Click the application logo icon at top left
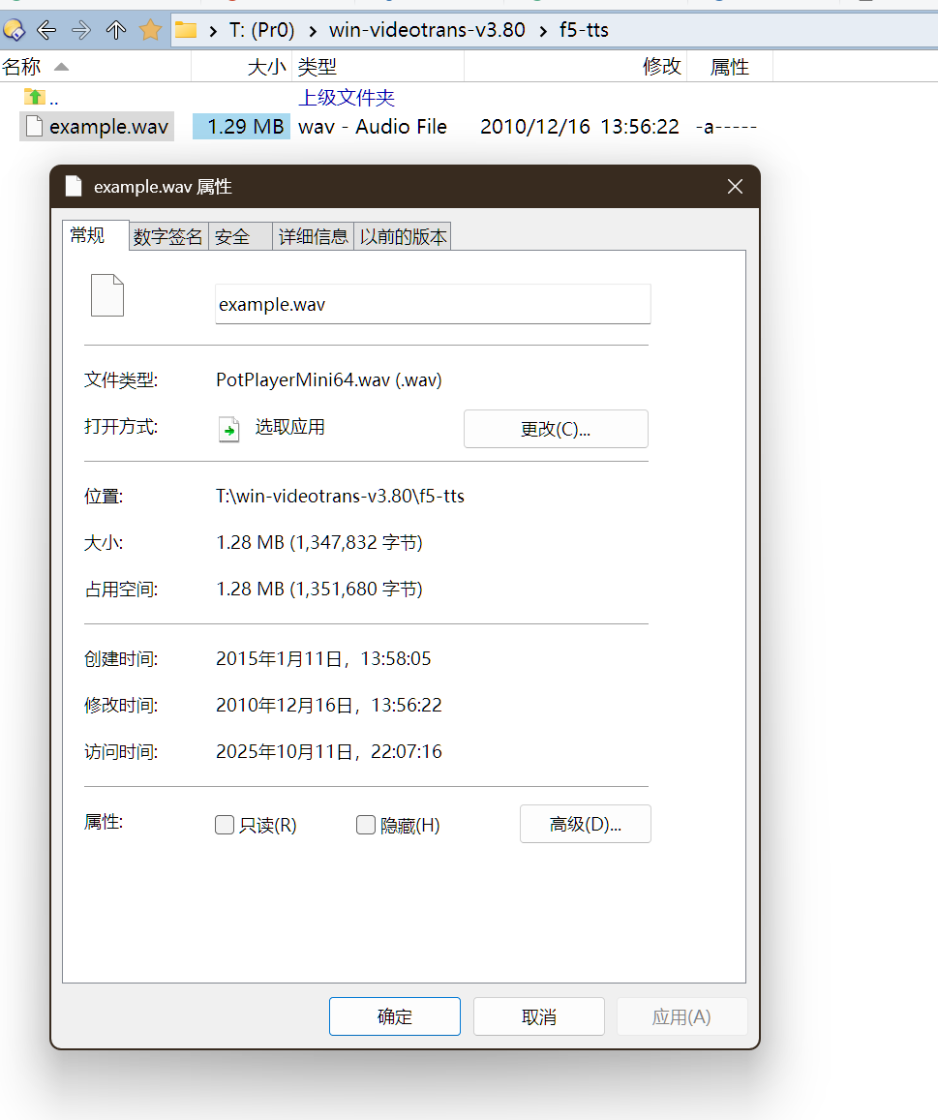This screenshot has width=938, height=1120. coord(14,30)
